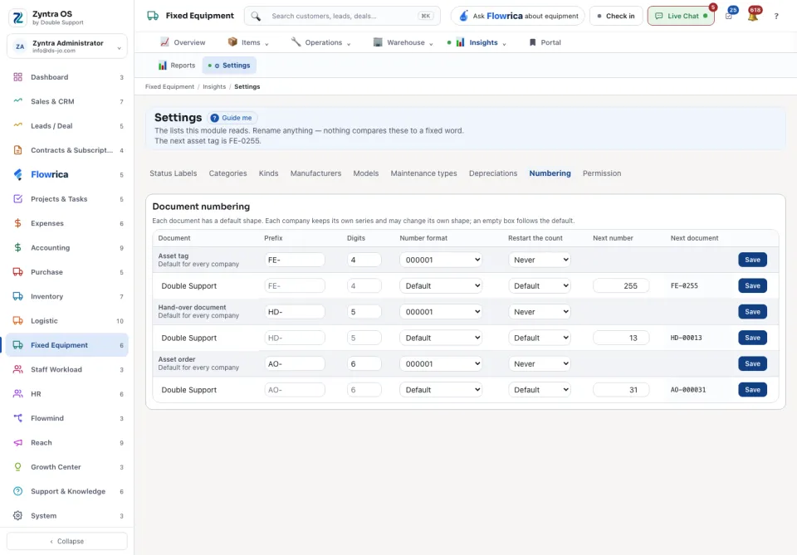The image size is (797, 555).
Task: Expand the Warehouse menu
Action: (x=403, y=42)
